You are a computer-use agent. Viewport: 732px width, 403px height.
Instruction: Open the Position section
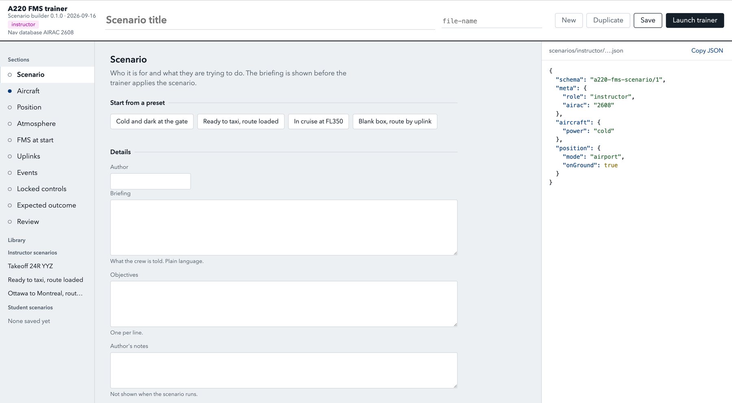click(47, 107)
